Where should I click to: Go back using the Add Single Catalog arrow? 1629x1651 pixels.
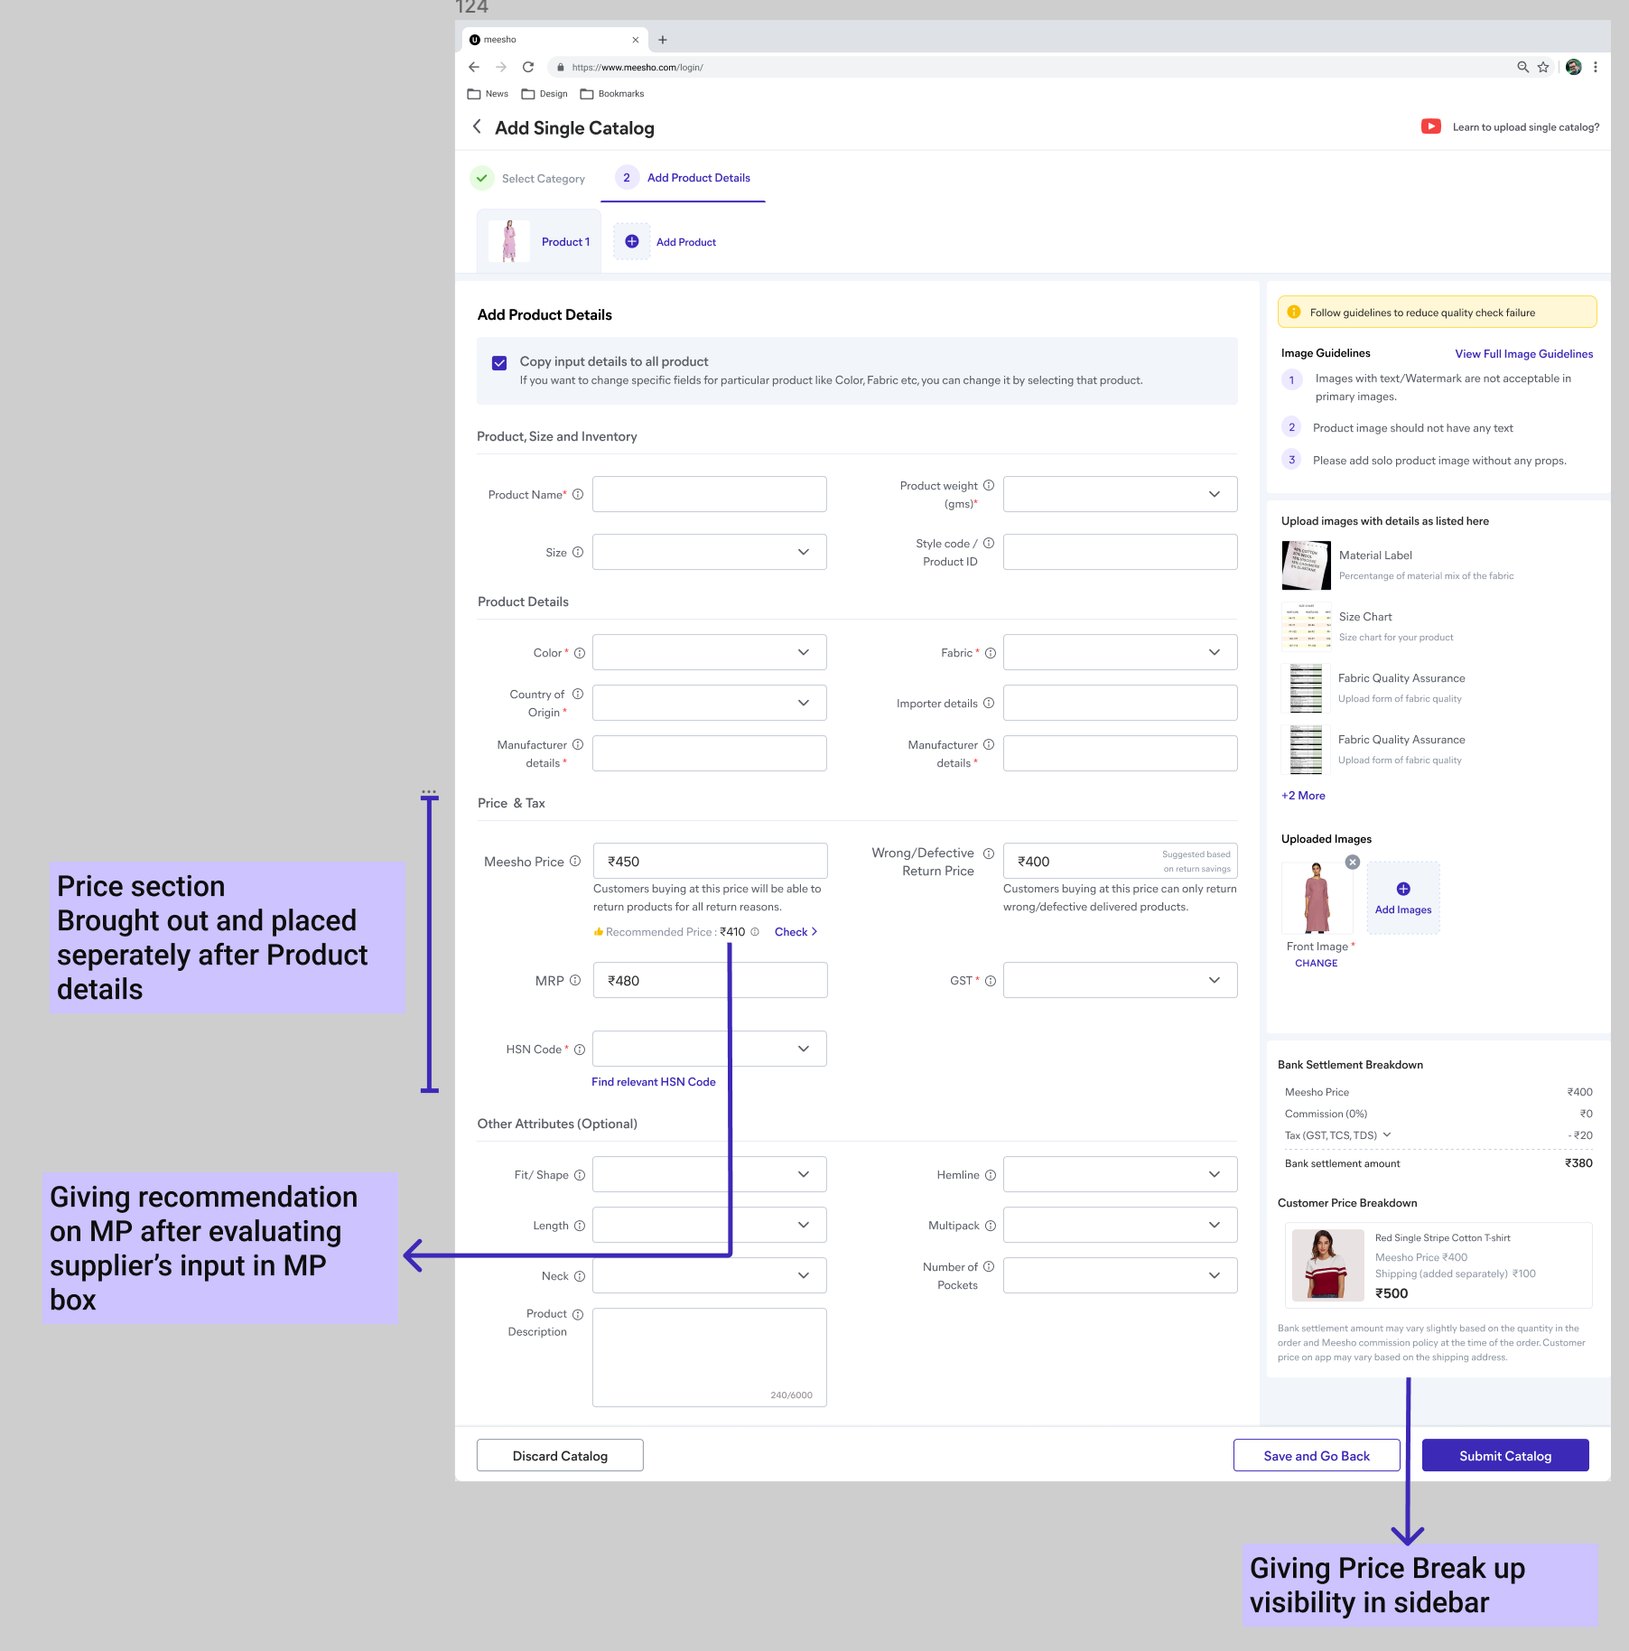click(x=477, y=127)
